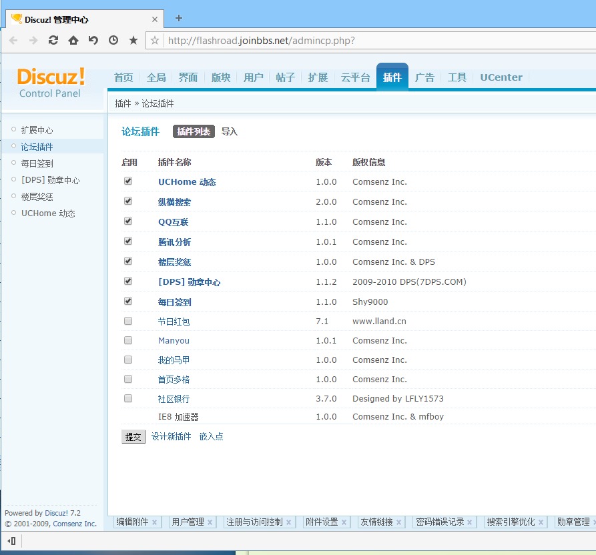This screenshot has height=555, width=596.
Task: Open the browser home page icon
Action: click(x=73, y=40)
